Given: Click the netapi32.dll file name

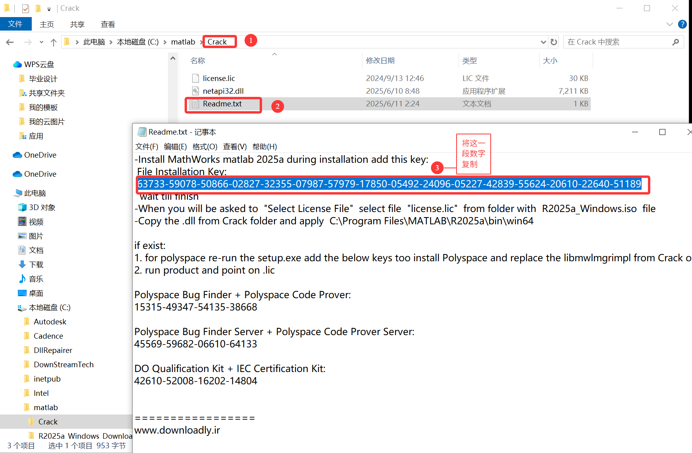Looking at the screenshot, I should (223, 91).
